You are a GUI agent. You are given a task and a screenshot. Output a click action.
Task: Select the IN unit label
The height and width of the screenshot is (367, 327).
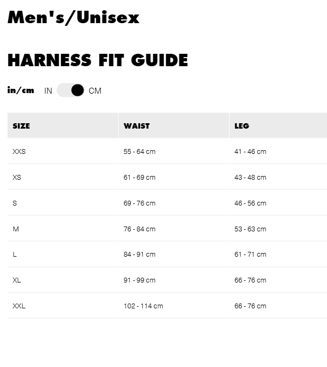(48, 91)
